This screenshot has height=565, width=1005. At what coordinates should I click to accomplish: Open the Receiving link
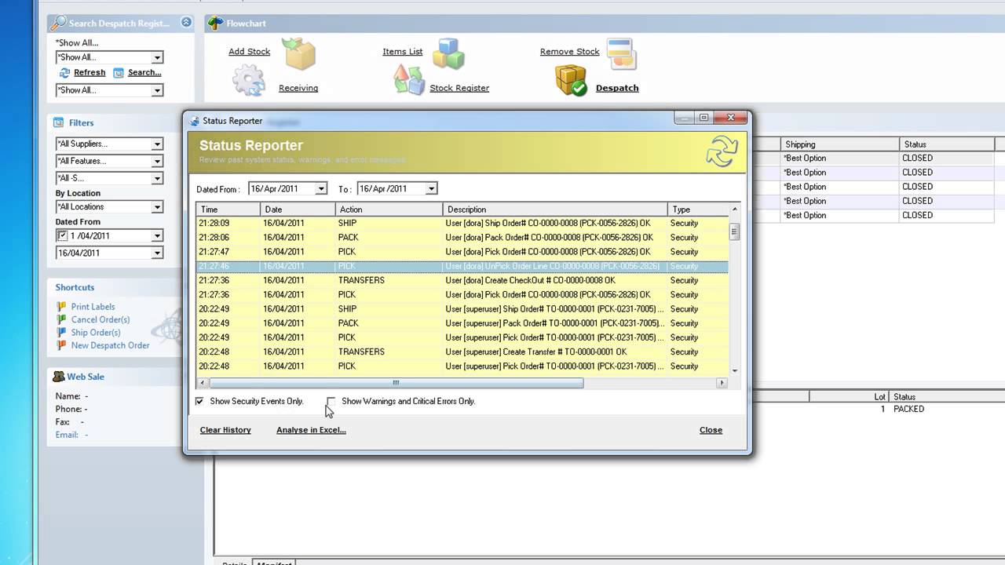[298, 88]
